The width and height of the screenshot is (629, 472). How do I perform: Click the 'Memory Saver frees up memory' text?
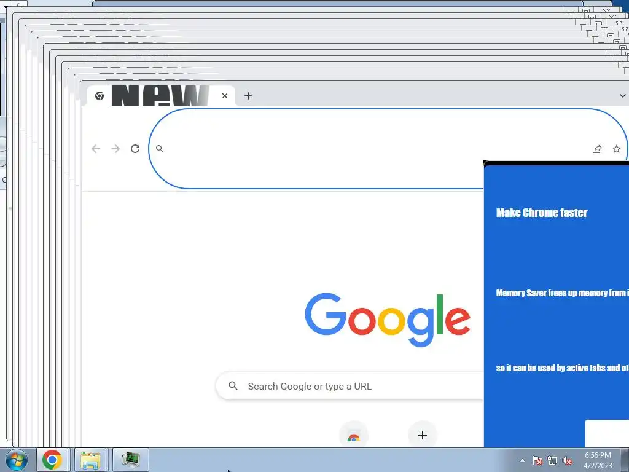click(x=562, y=293)
